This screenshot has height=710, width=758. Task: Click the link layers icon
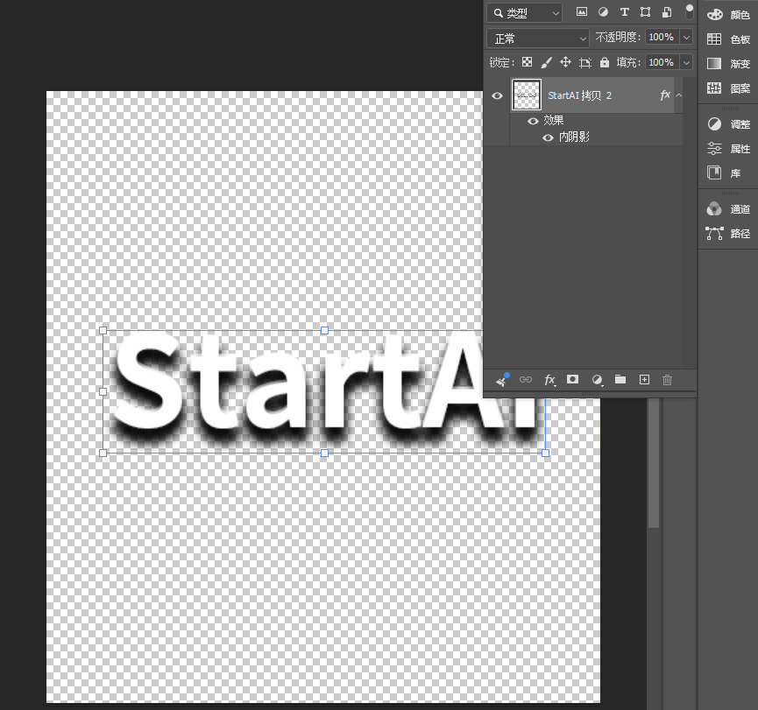(526, 380)
